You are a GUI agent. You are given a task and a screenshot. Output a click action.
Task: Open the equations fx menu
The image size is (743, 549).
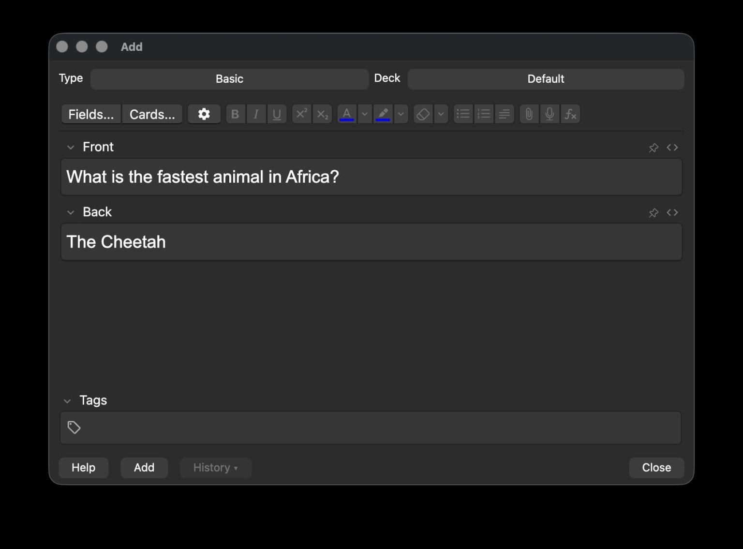point(570,114)
